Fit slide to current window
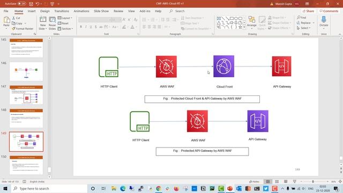343x193 pixels. click(x=340, y=182)
